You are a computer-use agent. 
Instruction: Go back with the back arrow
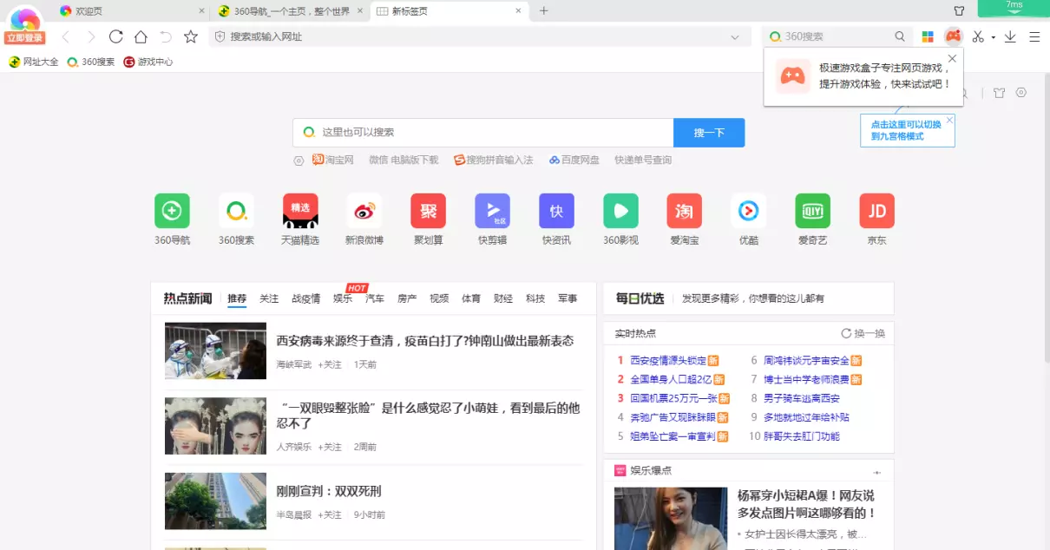(x=67, y=36)
